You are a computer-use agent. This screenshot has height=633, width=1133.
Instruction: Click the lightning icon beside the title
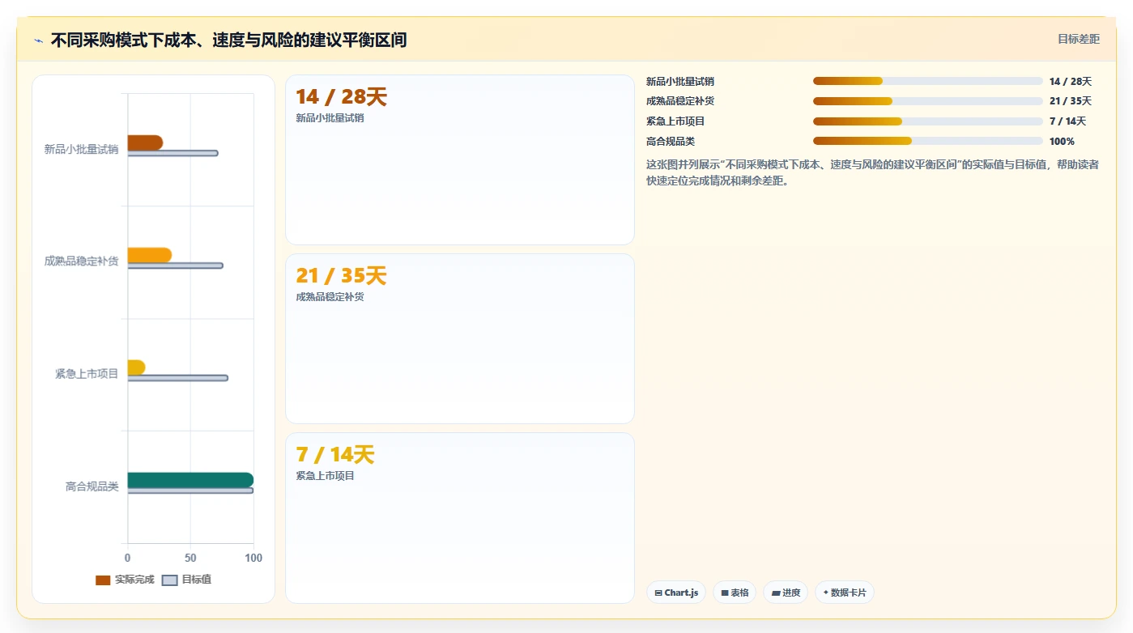(38, 40)
